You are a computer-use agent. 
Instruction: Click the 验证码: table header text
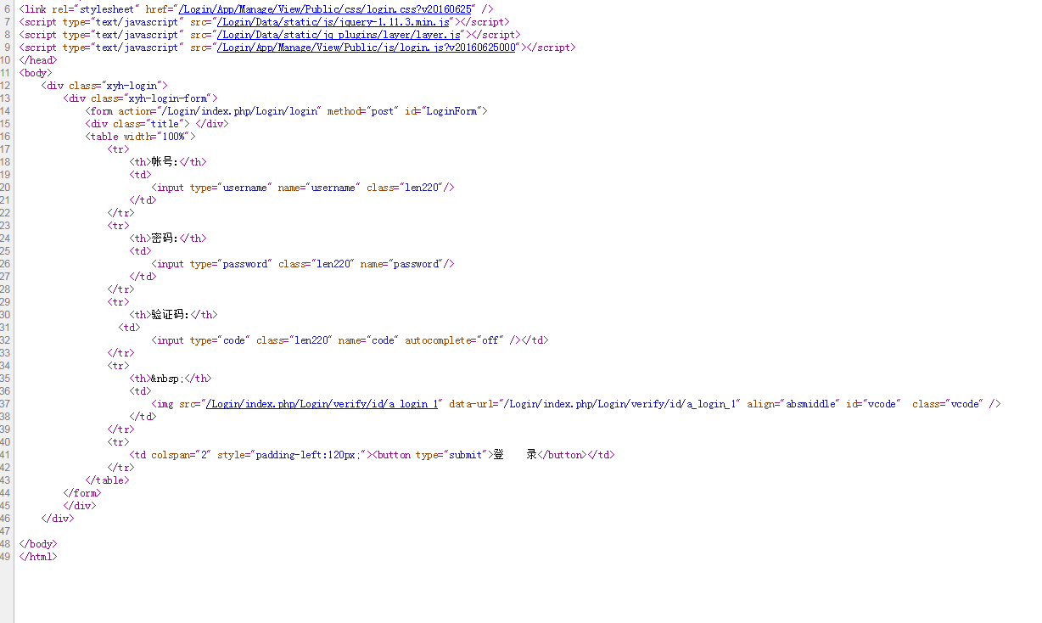[x=170, y=315]
